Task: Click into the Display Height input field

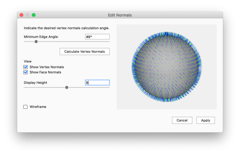Action: tap(97, 83)
